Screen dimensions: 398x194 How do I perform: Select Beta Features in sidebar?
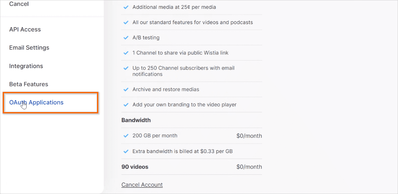click(28, 84)
